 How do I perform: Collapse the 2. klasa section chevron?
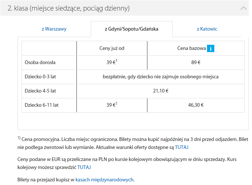244,8
